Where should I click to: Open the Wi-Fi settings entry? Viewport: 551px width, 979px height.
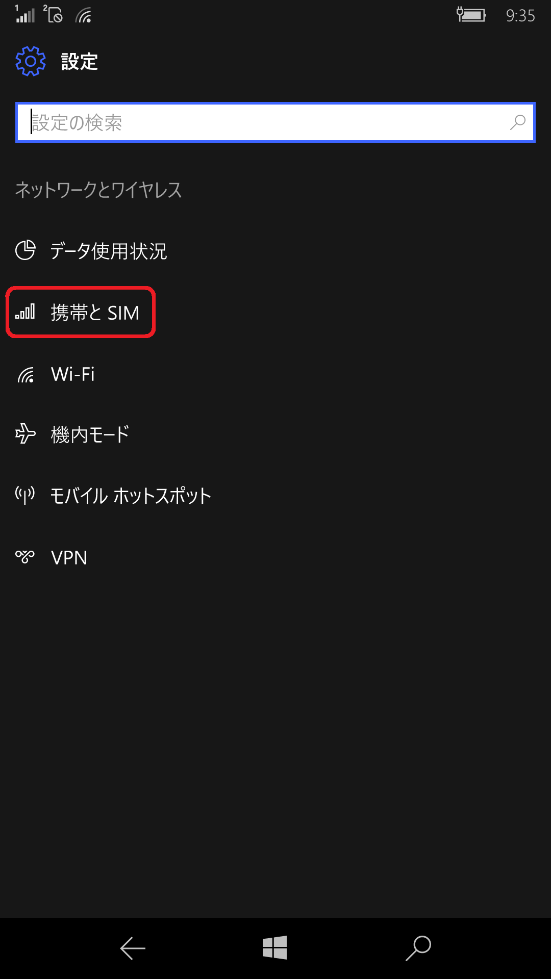pos(275,374)
